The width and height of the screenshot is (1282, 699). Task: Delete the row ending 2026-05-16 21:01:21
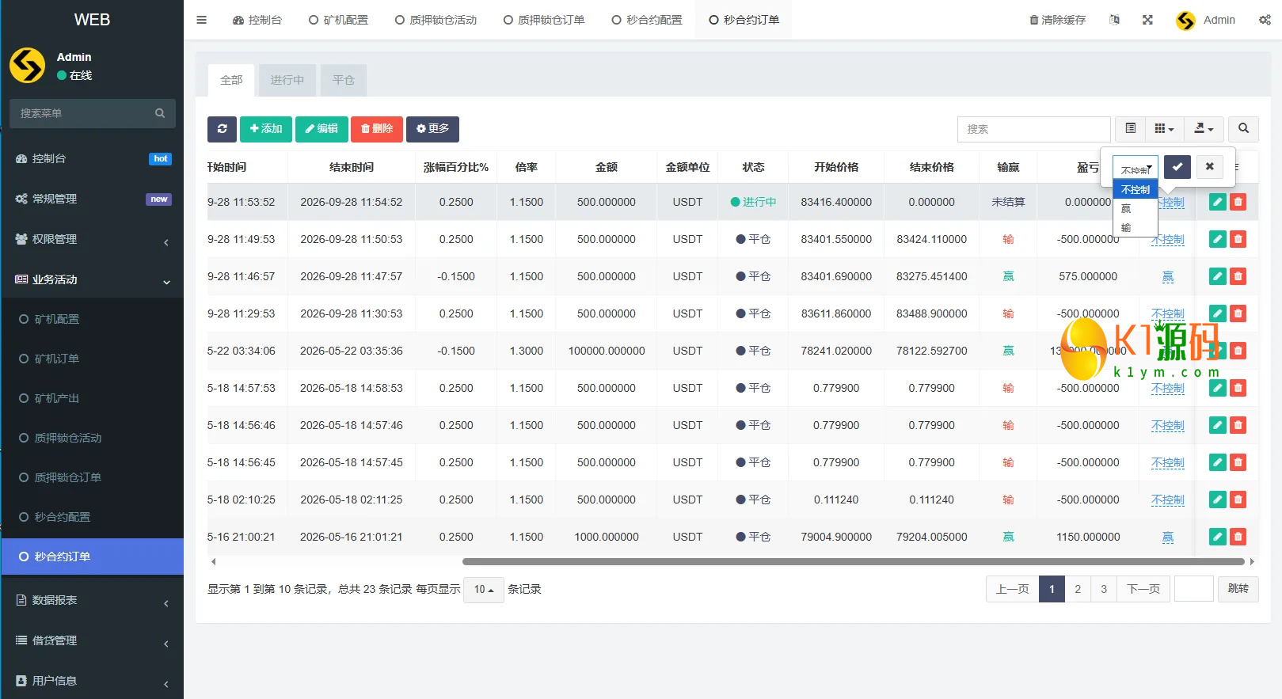(1238, 537)
